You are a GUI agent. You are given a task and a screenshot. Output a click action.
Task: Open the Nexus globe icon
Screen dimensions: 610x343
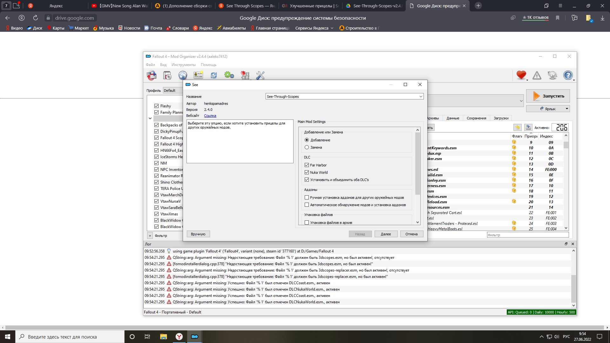(183, 75)
